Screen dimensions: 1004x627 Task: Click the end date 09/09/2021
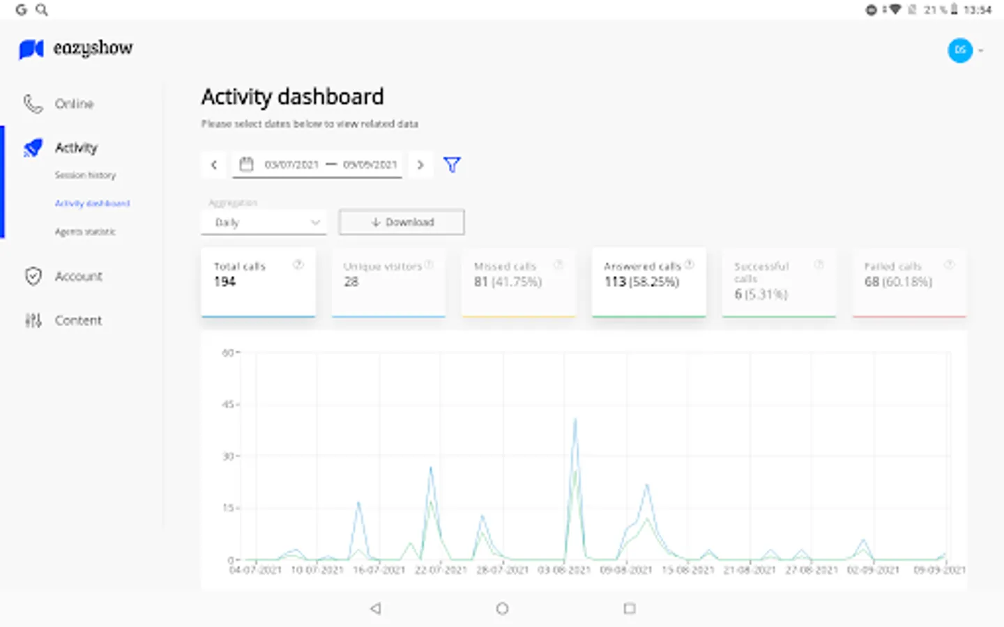[370, 165]
